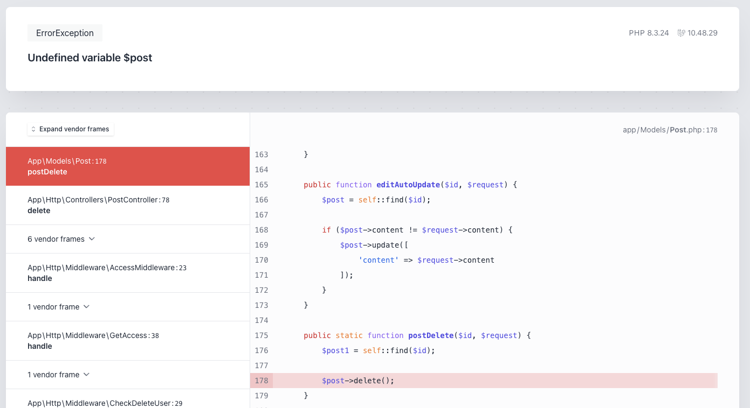Click the app/Models/Post.php:178 file path

[670, 130]
